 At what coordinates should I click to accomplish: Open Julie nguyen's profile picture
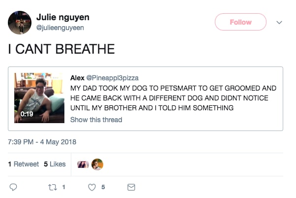coord(20,22)
